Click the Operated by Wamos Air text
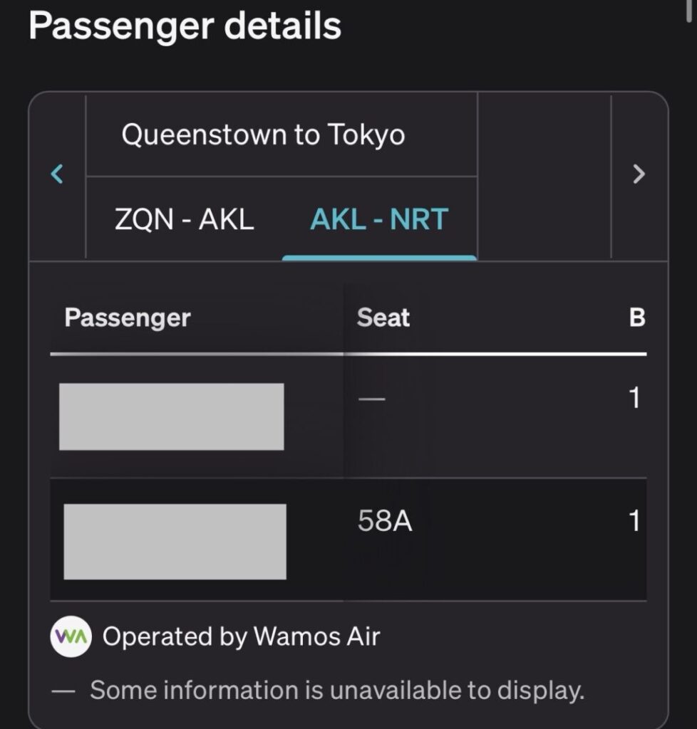697x729 pixels. pos(241,636)
